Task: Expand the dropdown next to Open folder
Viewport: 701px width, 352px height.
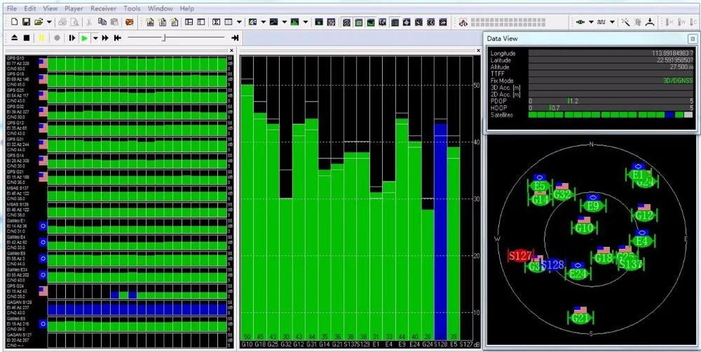Action: coord(49,22)
